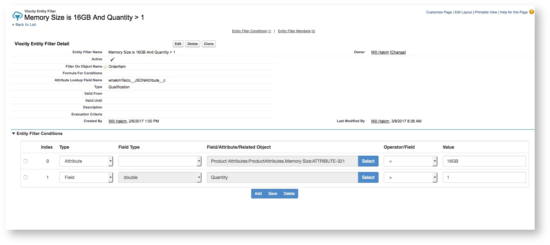The height and width of the screenshot is (245, 550).
Task: Click the Vlocity cloud logo icon
Action: click(x=17, y=16)
